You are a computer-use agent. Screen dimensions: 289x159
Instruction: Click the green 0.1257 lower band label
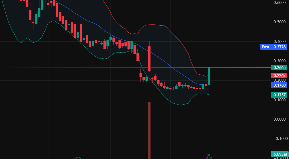(x=279, y=95)
